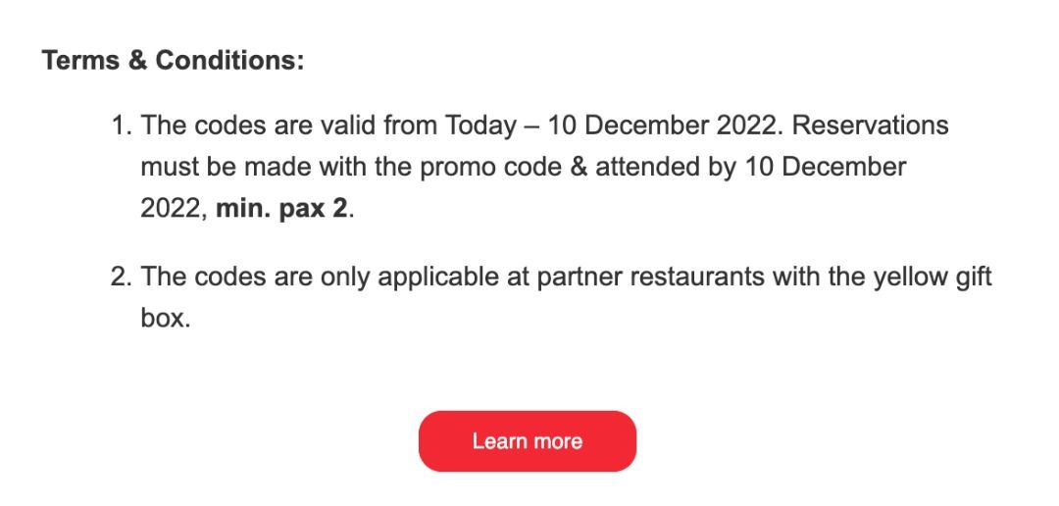Screen dimensions: 1059x506
Task: Click the en dash after "Today"
Action: [531, 127]
